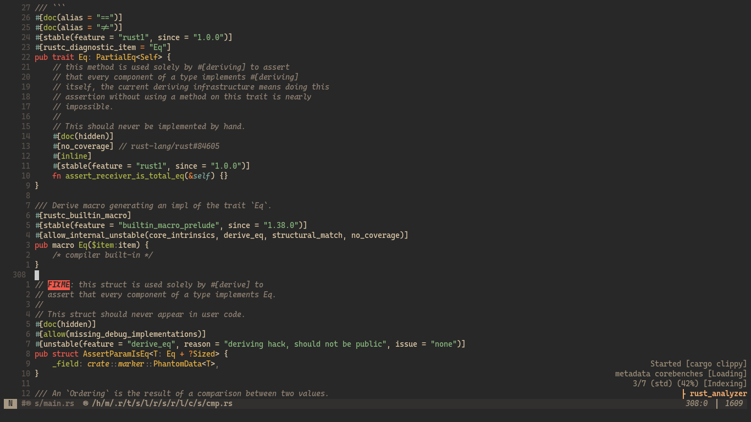
Task: Click the "pub macro Eq($item:item)" line
Action: (x=92, y=245)
